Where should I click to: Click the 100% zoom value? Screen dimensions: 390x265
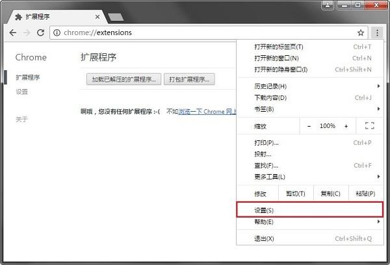[x=328, y=126]
